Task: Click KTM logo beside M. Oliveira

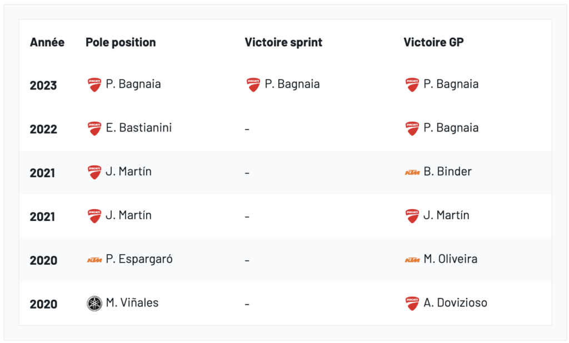Action: [x=412, y=260]
